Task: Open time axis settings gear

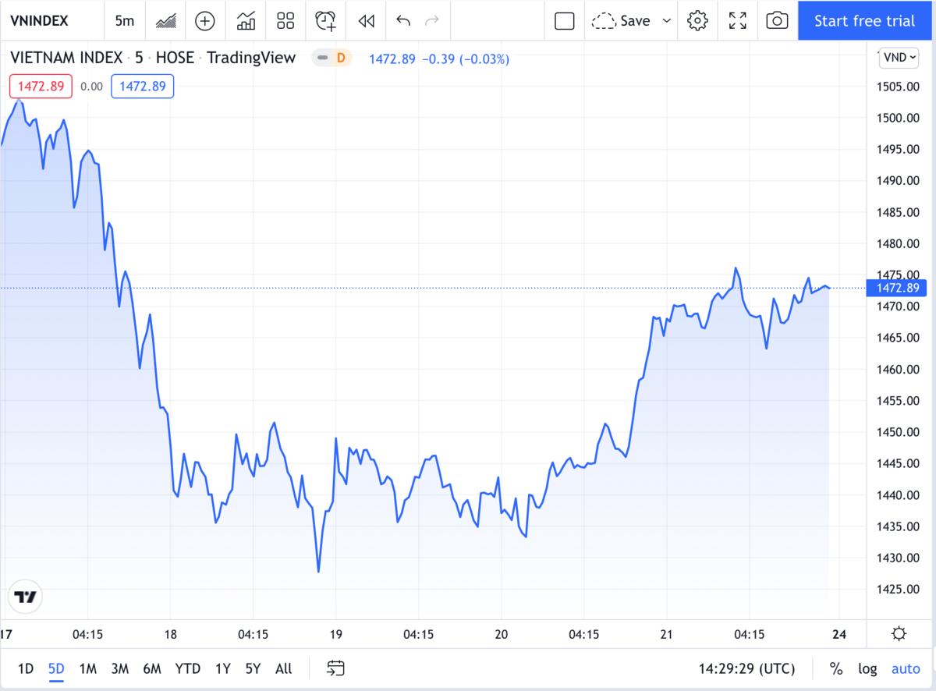Action: point(899,634)
